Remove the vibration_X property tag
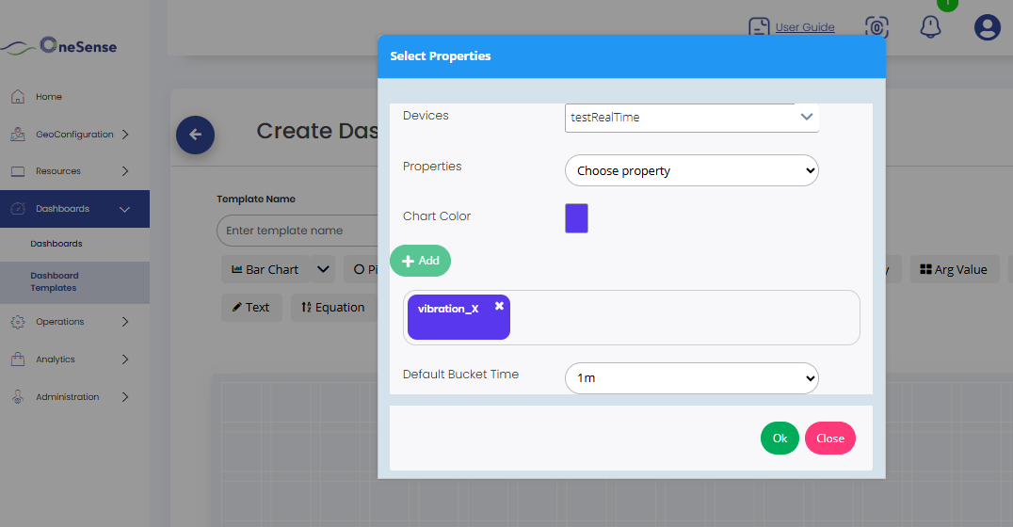The height and width of the screenshot is (527, 1013). [x=499, y=306]
